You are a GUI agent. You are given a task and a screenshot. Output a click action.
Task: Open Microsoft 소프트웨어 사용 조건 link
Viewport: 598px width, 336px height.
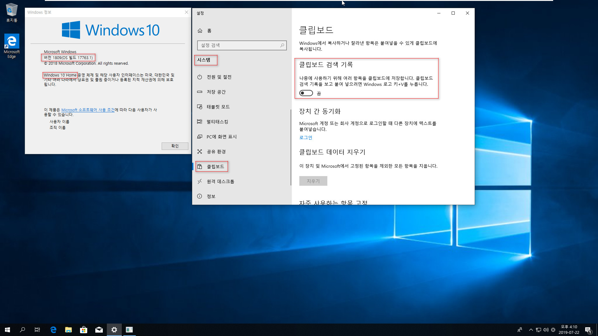click(88, 110)
